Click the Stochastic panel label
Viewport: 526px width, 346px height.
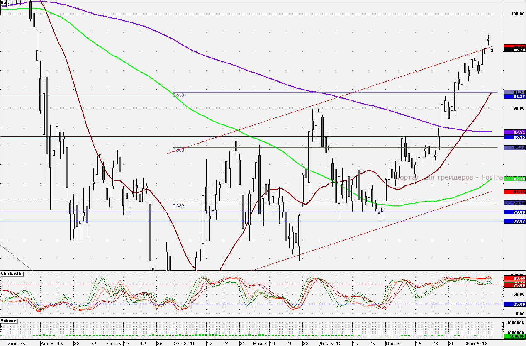(x=12, y=274)
